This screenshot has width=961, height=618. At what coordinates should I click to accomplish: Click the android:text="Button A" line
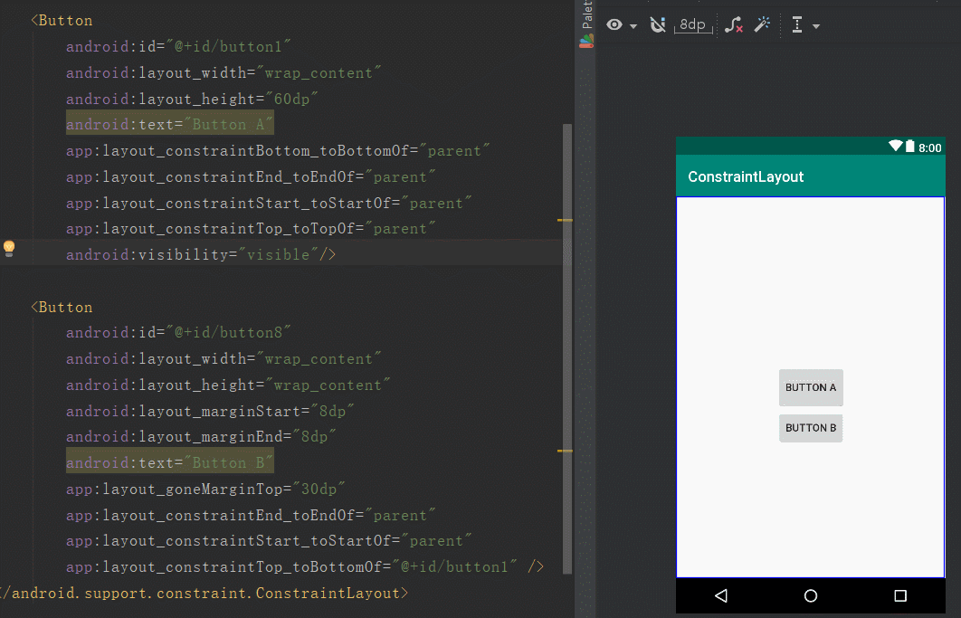(170, 125)
